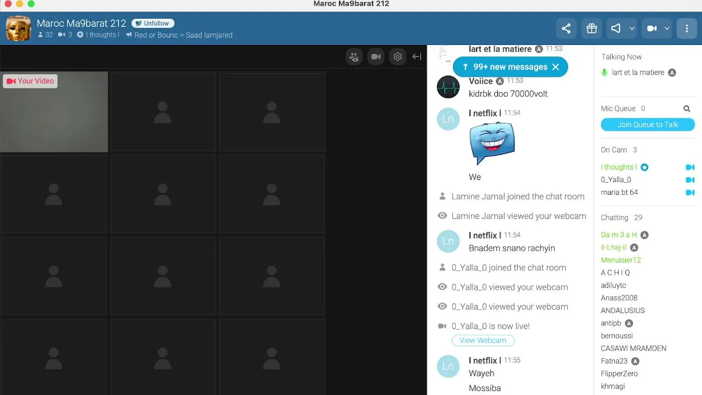Click the Unfollow button

coord(153,24)
